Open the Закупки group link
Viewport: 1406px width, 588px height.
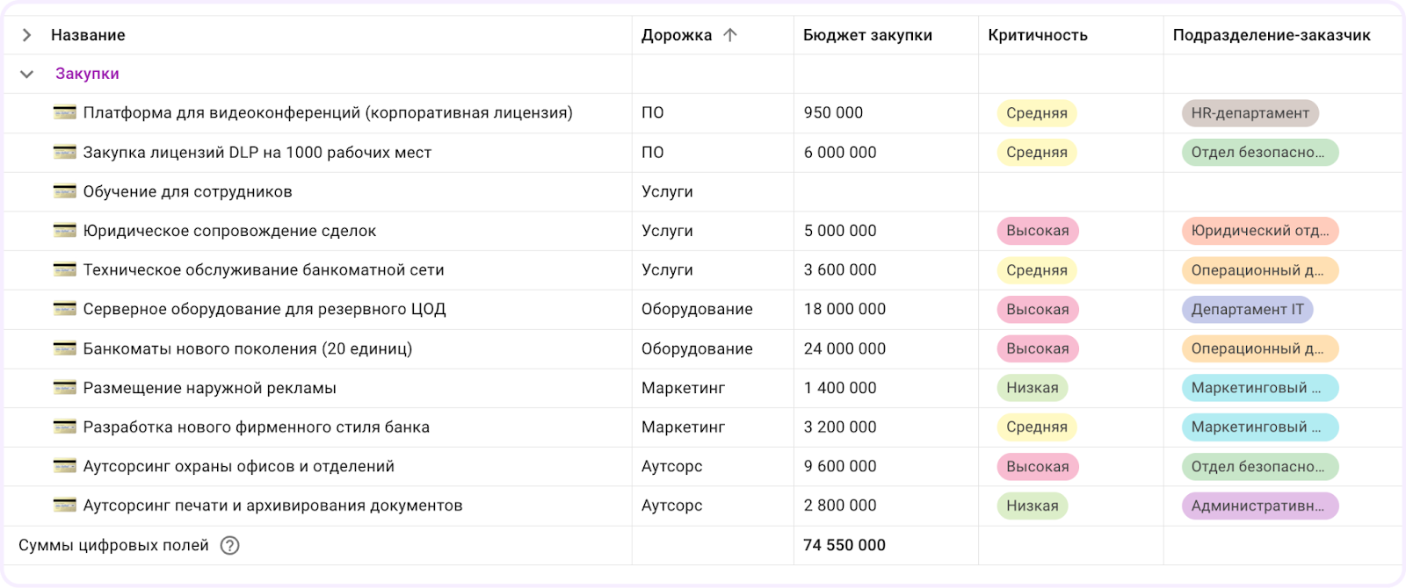[x=87, y=74]
